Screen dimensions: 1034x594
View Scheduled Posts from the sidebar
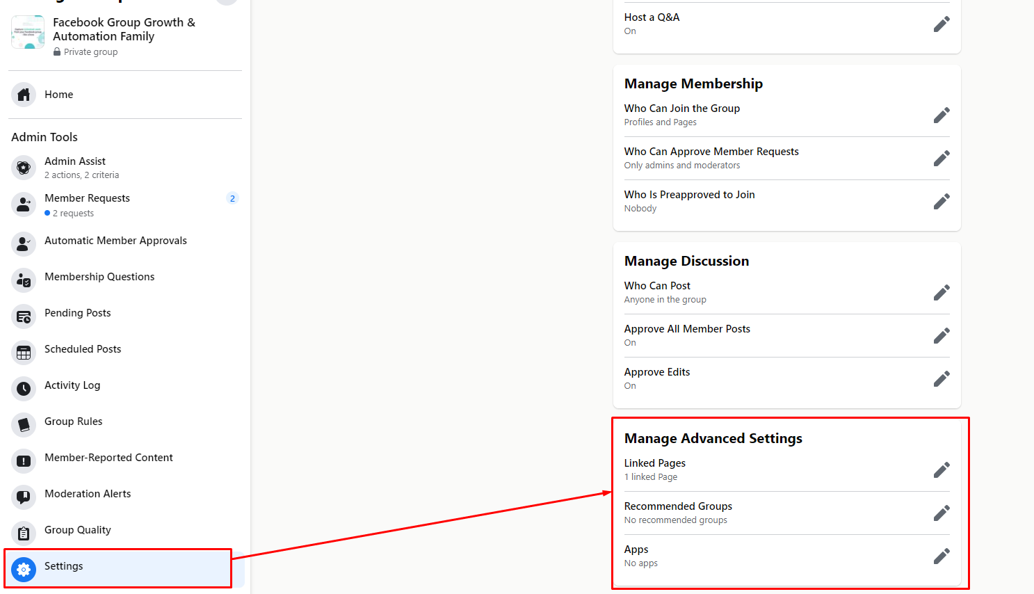click(83, 349)
